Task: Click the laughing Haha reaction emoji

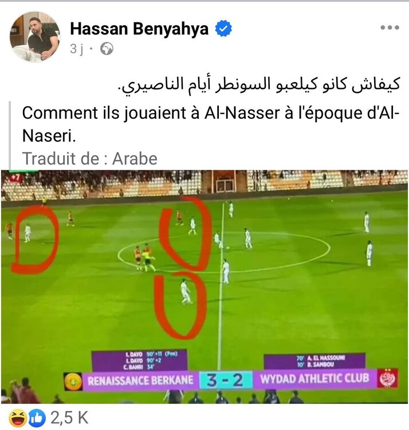Action: (18, 418)
